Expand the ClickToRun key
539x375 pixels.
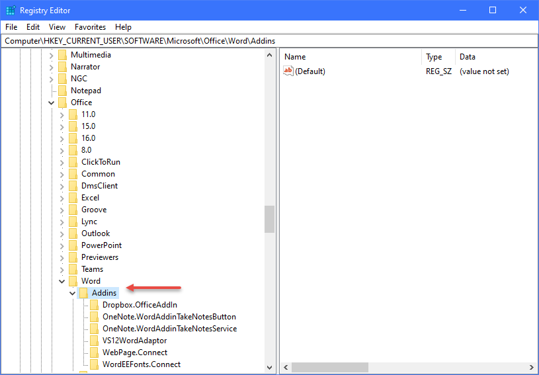(x=62, y=162)
